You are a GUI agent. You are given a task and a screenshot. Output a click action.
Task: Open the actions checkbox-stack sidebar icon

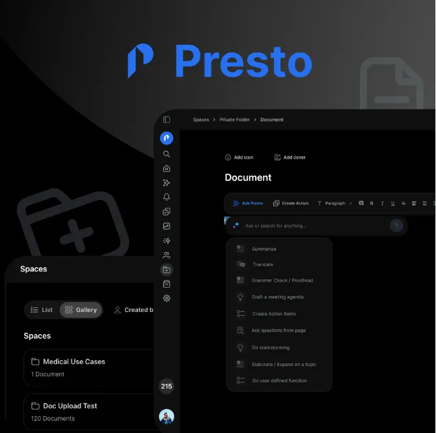167,212
